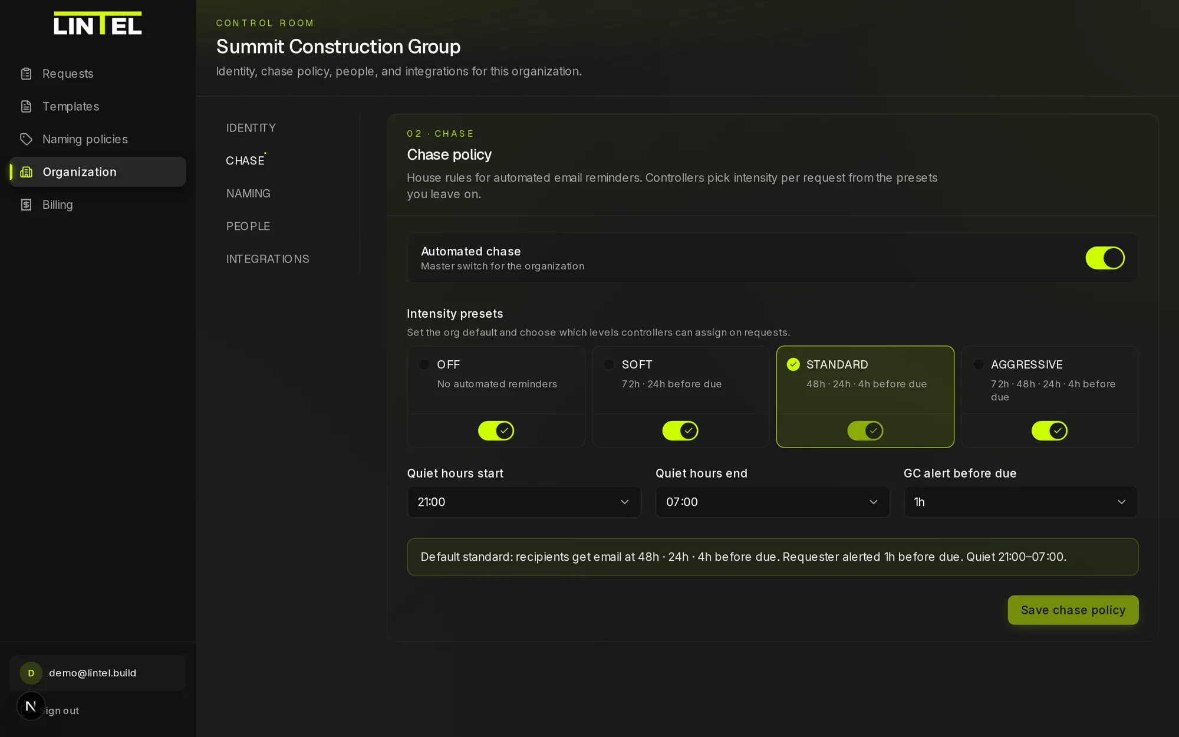
Task: Click the demo@lintel.build account entry
Action: click(98, 673)
